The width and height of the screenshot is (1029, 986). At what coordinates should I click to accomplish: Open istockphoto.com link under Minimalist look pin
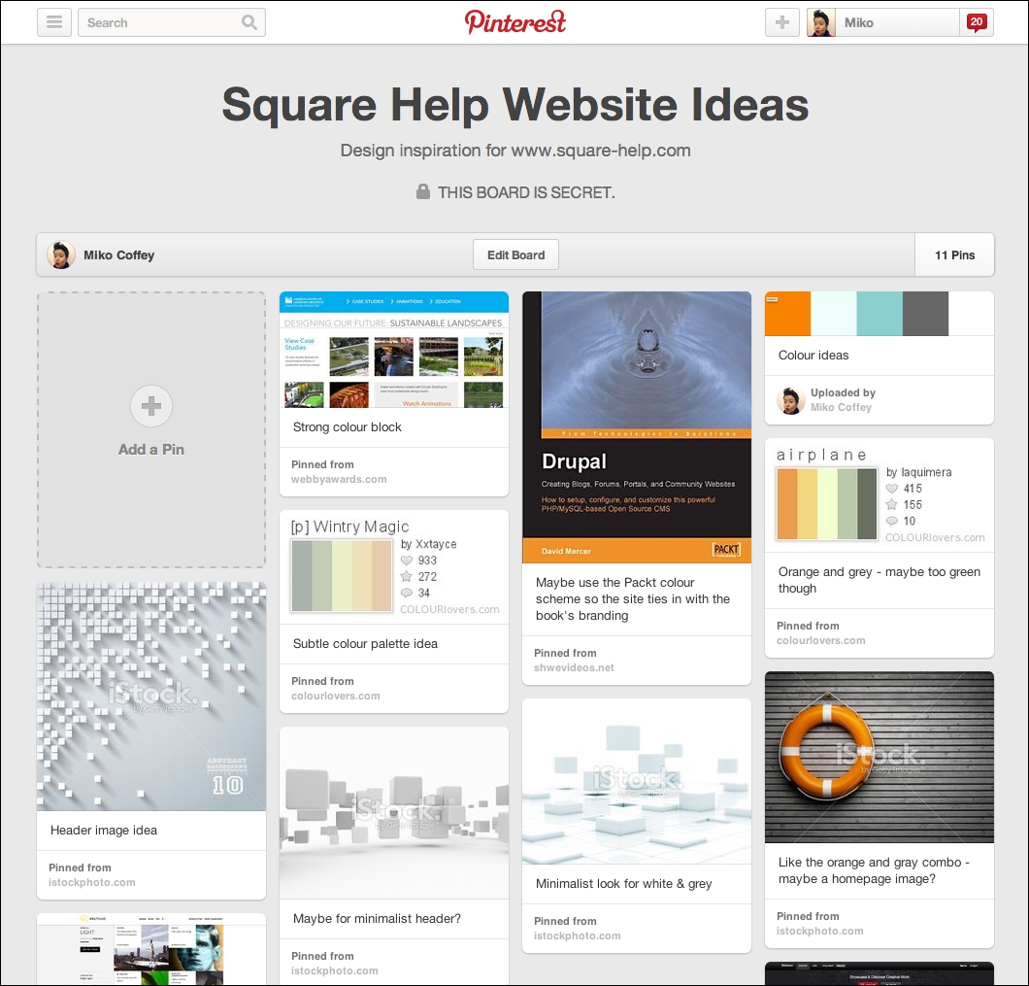[578, 935]
